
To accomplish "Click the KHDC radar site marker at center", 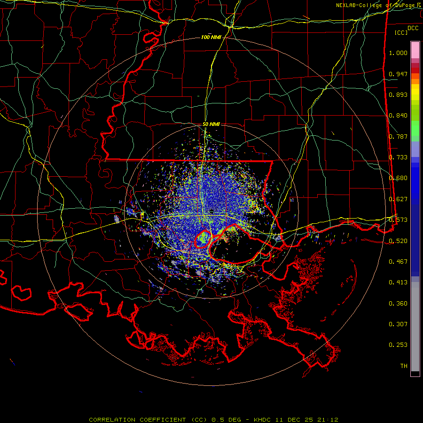I will pyautogui.click(x=212, y=212).
